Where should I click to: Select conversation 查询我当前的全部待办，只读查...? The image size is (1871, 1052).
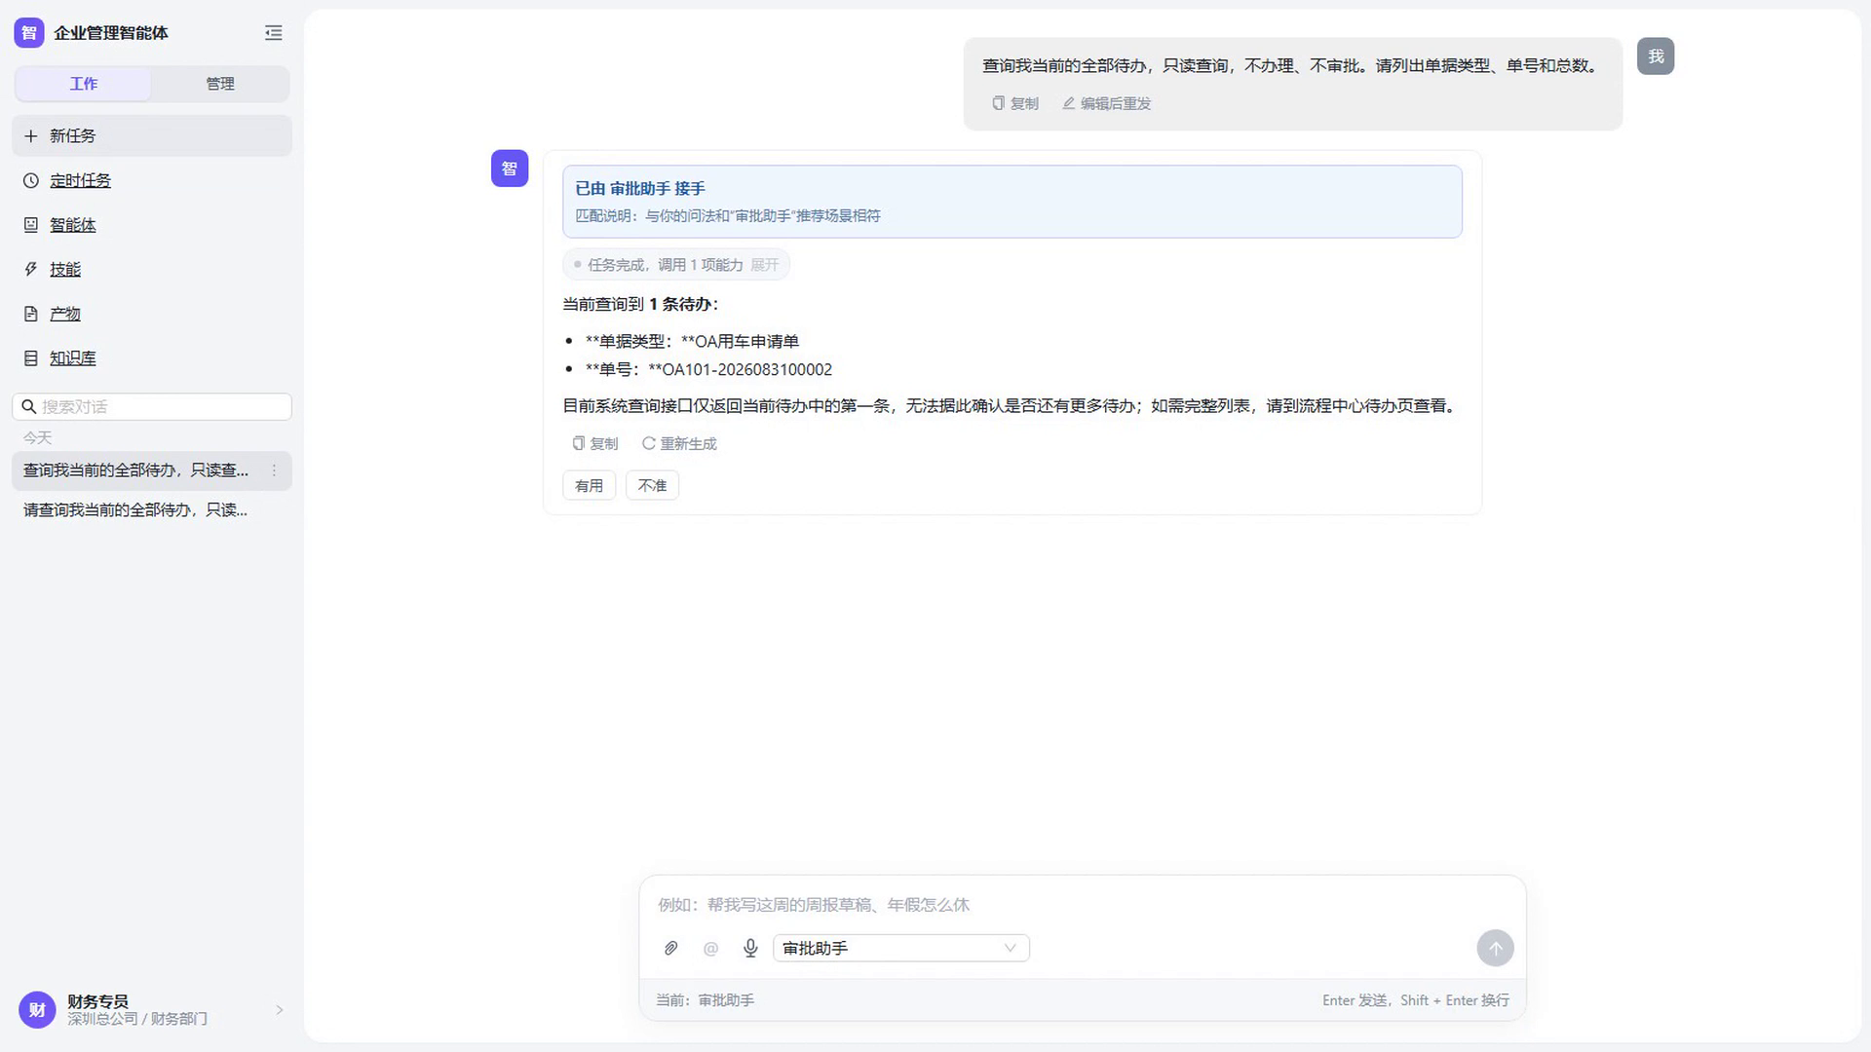pos(152,470)
